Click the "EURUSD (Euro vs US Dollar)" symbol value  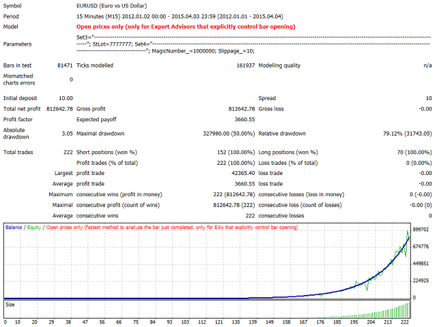point(111,6)
